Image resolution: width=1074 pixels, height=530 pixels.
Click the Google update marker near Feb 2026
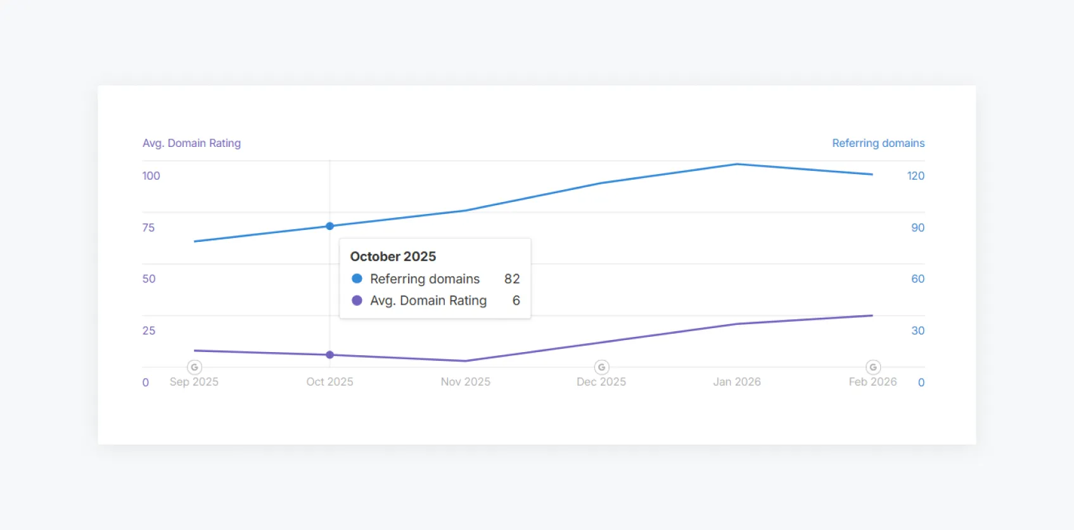[873, 367]
